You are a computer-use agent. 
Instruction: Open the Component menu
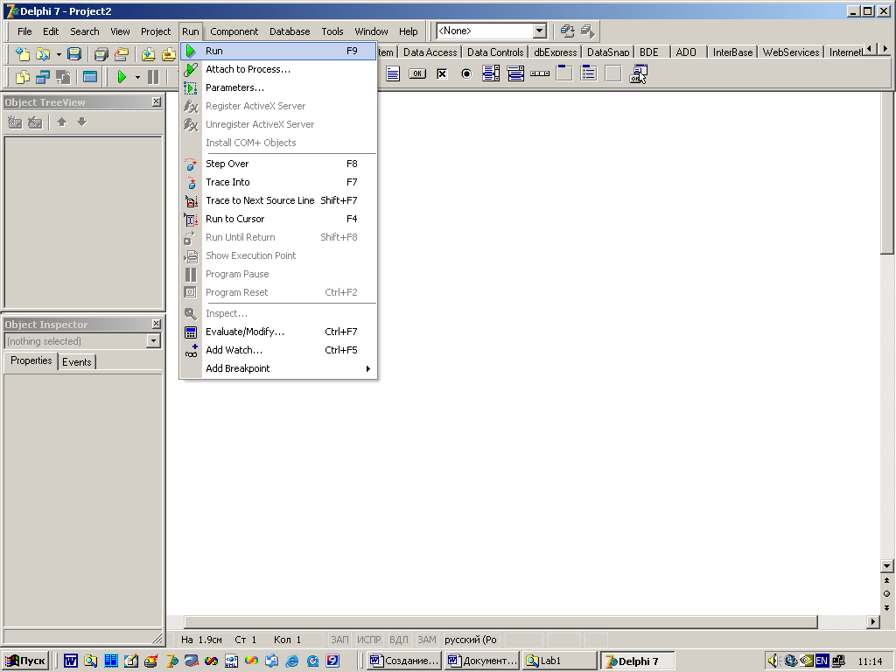(x=234, y=31)
